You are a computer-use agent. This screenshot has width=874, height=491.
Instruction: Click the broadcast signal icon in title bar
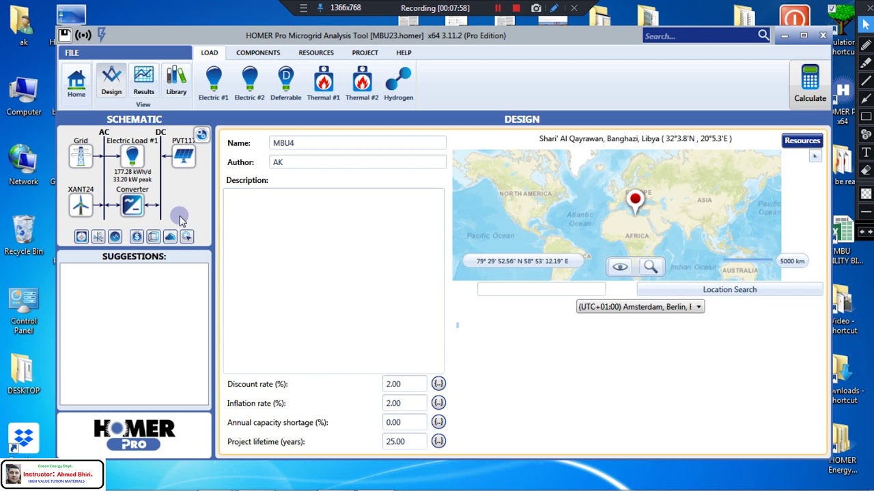83,35
